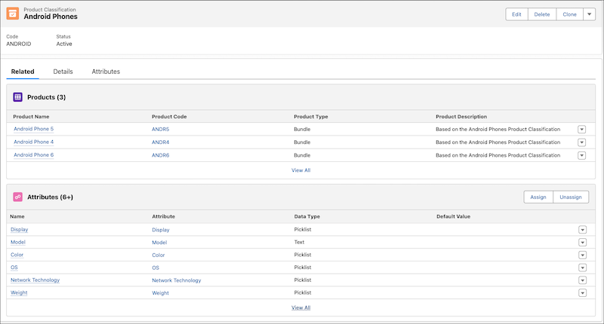The width and height of the screenshot is (604, 324).
Task: Open the Products (3) list heading
Action: pyautogui.click(x=47, y=97)
